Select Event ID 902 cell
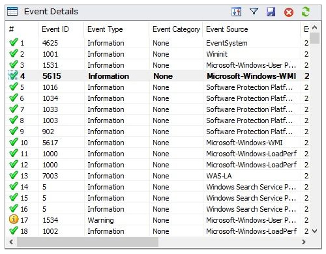 pos(48,132)
